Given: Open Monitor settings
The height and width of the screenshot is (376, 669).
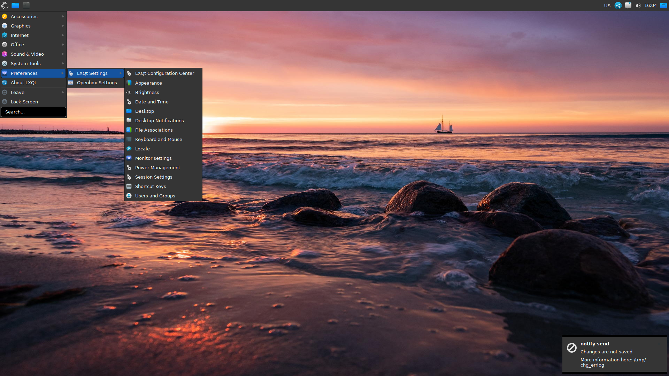Looking at the screenshot, I should (163, 158).
